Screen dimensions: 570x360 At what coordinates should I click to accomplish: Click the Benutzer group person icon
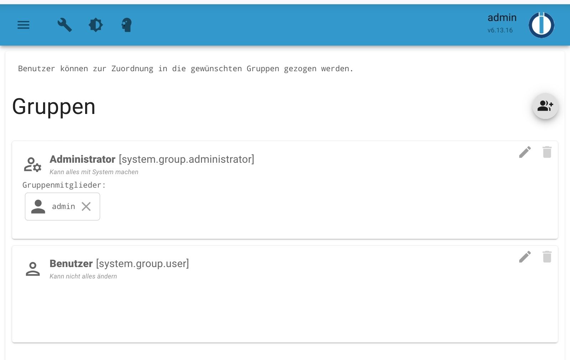tap(32, 269)
